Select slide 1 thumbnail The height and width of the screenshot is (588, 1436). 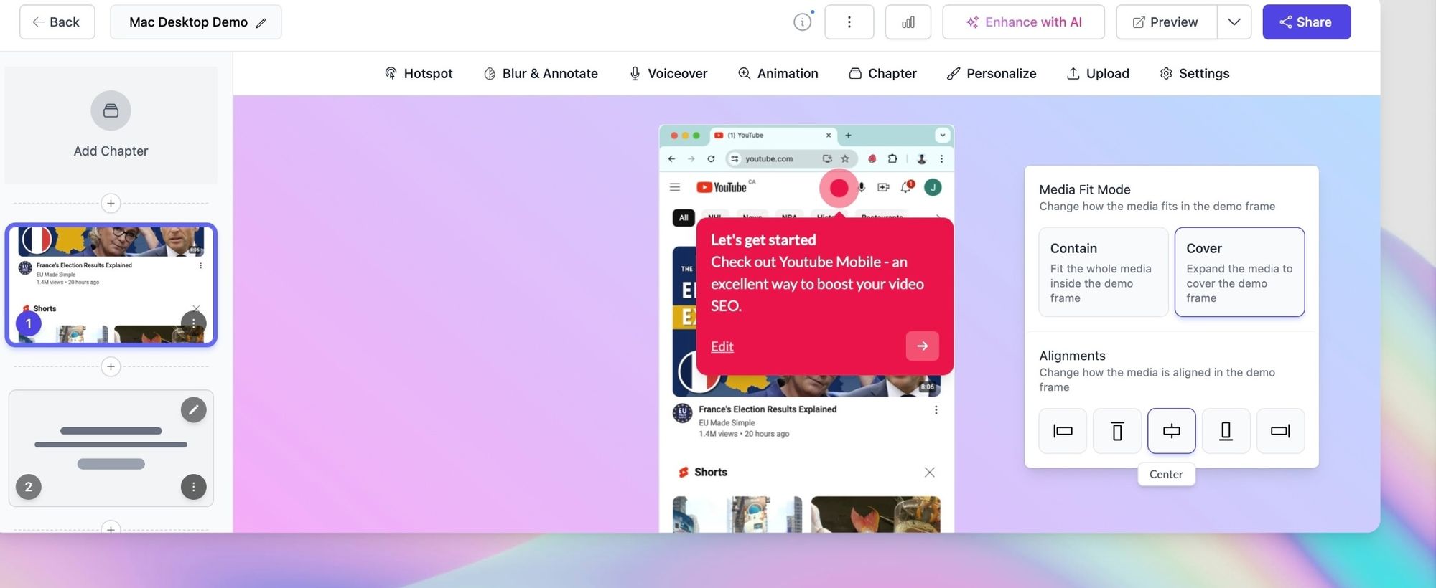tap(111, 285)
